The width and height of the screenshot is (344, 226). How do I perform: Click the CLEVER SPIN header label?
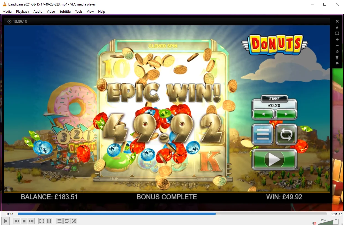(x=163, y=46)
